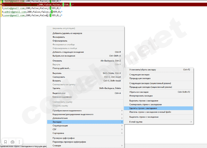Select 'Вставить' menu item
Image resolution: width=207 pixels, height=148 pixels.
86,81
